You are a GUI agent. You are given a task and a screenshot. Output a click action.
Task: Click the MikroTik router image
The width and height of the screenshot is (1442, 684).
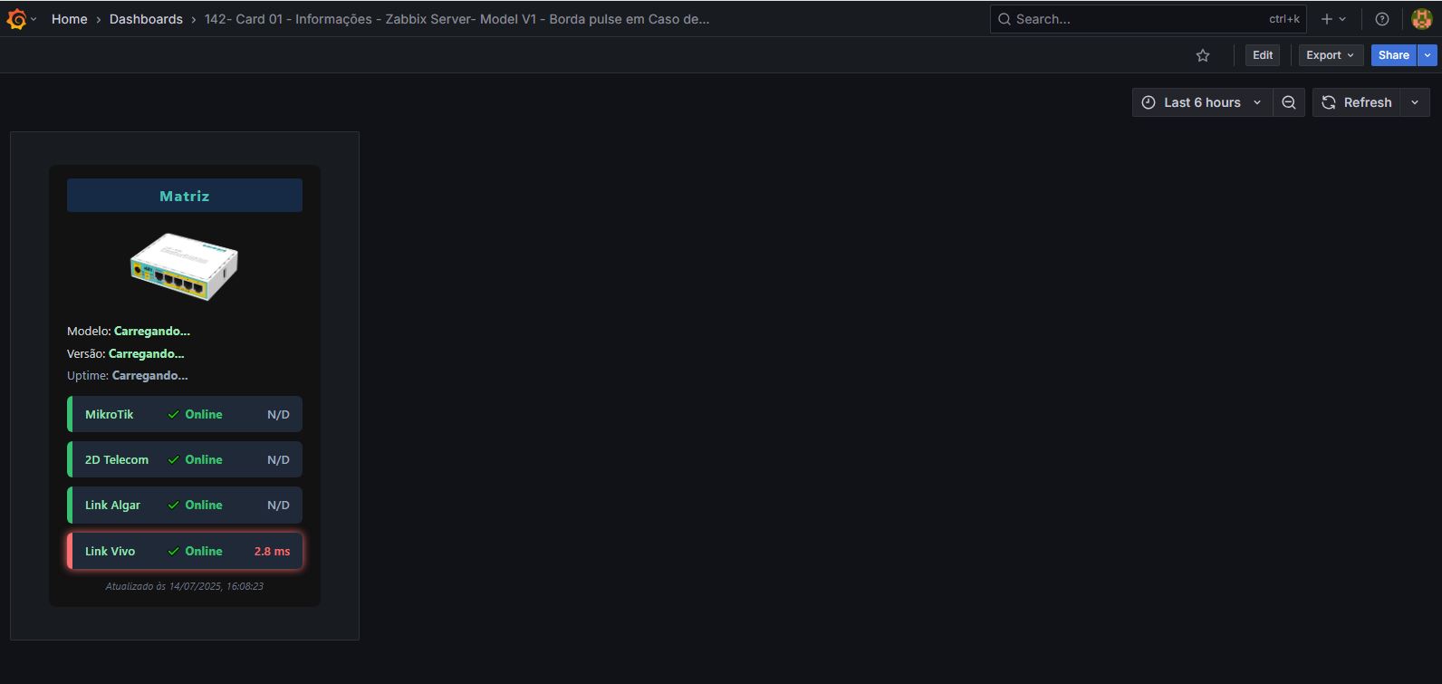[184, 265]
